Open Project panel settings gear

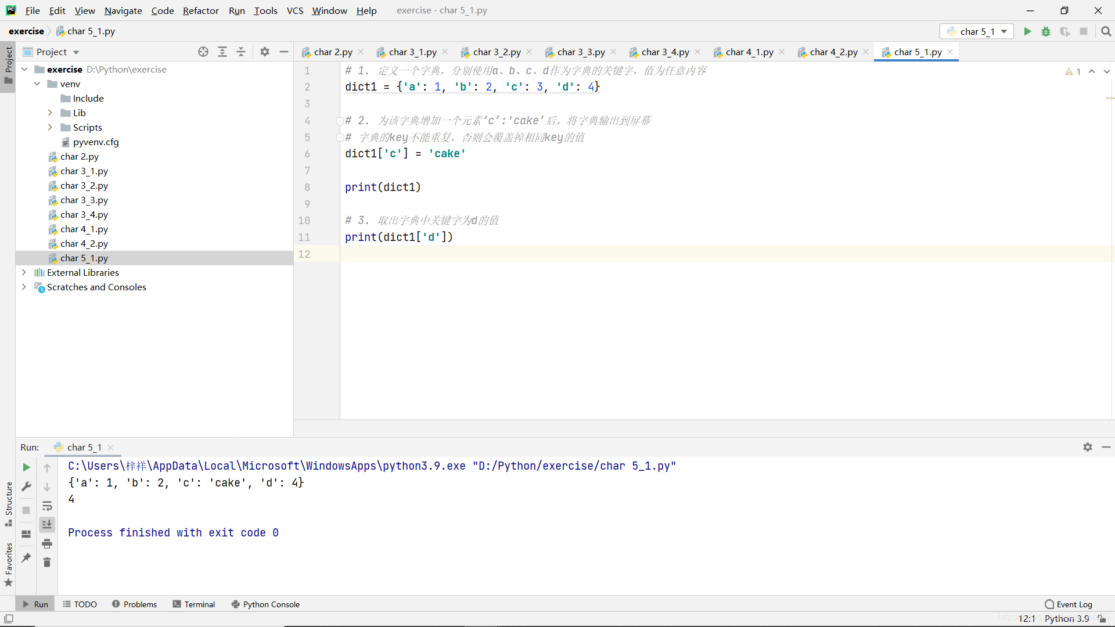coord(265,52)
